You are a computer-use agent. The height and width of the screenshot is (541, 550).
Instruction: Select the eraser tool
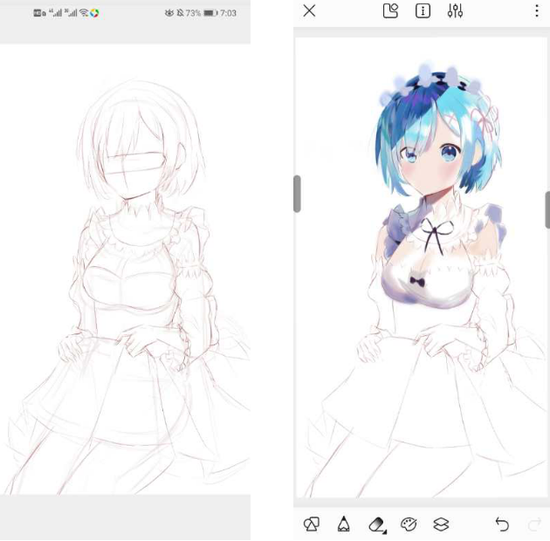pos(377,525)
